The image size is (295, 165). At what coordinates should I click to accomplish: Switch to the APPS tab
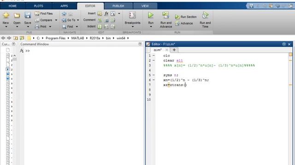[x=64, y=6]
